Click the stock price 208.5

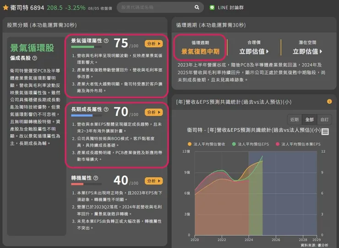55,8
